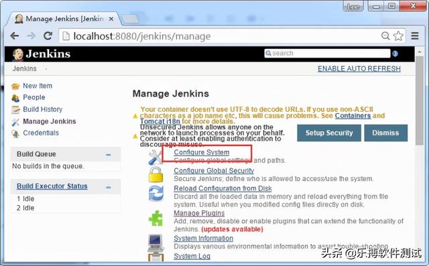Open the New Item link
This screenshot has width=429, height=266.
(38, 86)
